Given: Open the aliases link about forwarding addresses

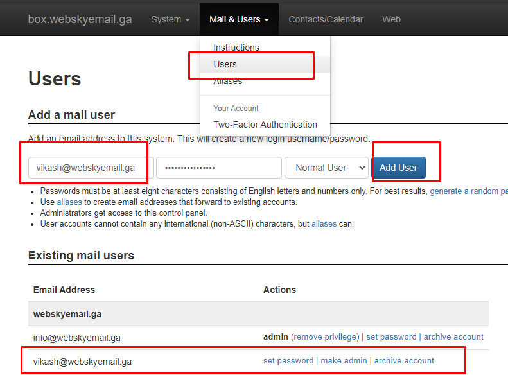Looking at the screenshot, I should point(69,202).
